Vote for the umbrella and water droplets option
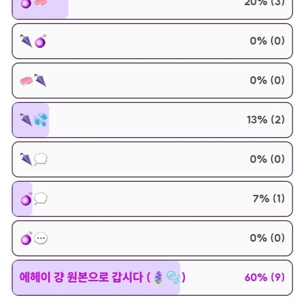Screen dimensions: 306x306 [152, 120]
